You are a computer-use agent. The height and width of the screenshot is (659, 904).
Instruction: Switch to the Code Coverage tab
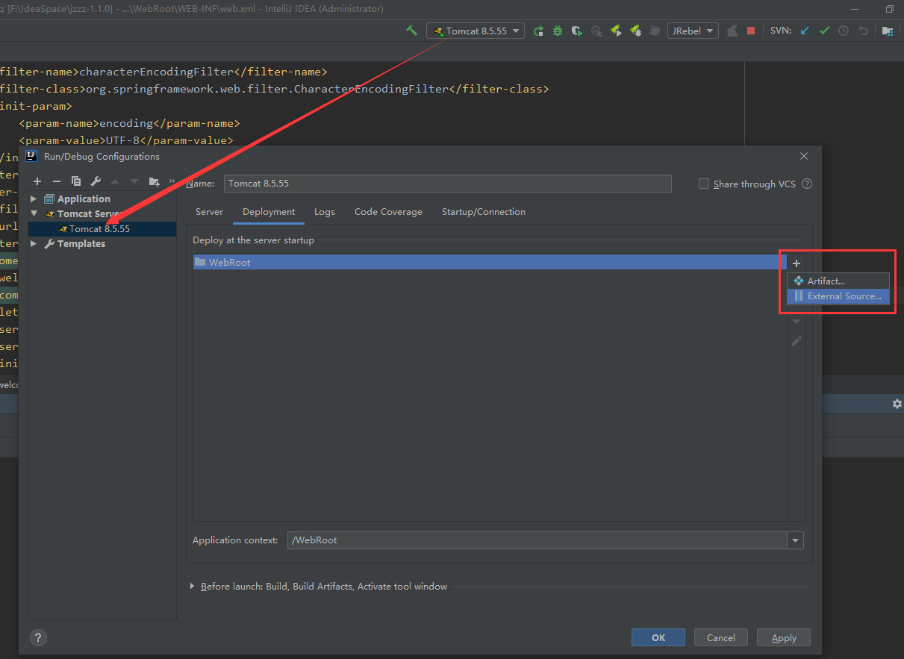(388, 212)
